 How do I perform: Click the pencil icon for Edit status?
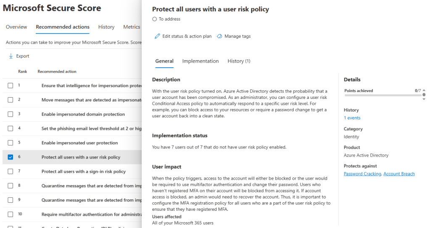pyautogui.click(x=158, y=36)
